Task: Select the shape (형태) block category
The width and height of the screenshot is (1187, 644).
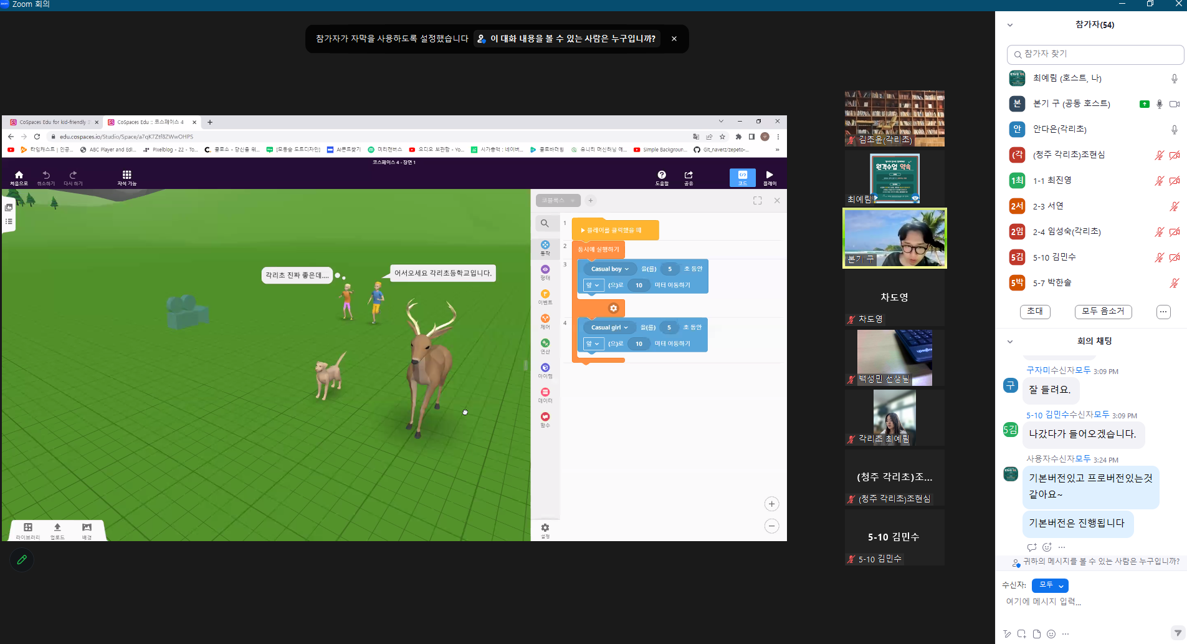Action: pyautogui.click(x=545, y=272)
